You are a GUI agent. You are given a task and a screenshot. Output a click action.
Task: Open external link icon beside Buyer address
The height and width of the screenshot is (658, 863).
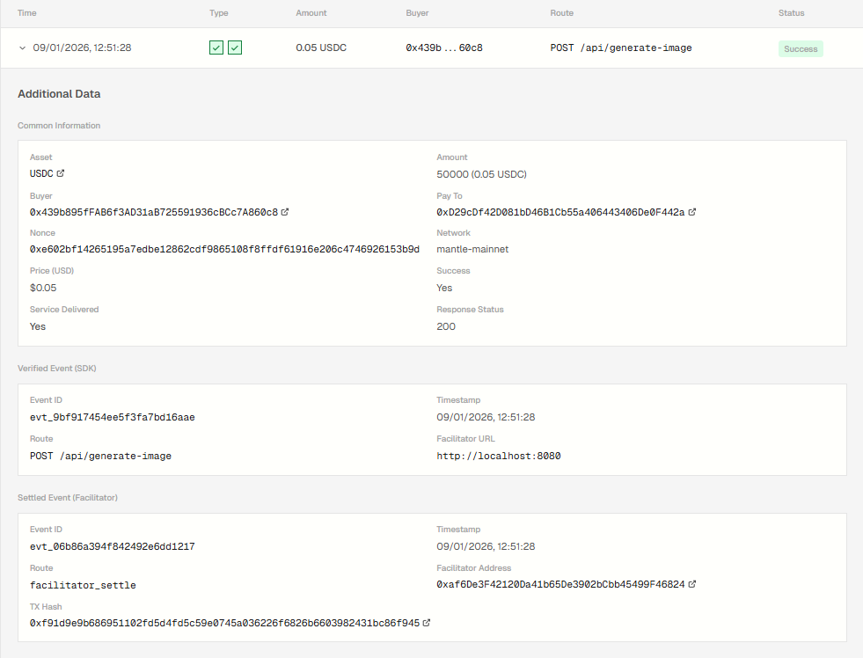pyautogui.click(x=285, y=212)
